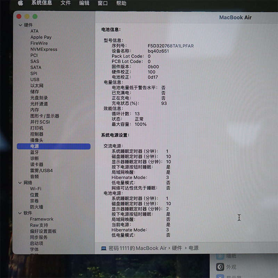Select 摄像头 in the sidebar
278x278 pixels.
[x=37, y=140]
